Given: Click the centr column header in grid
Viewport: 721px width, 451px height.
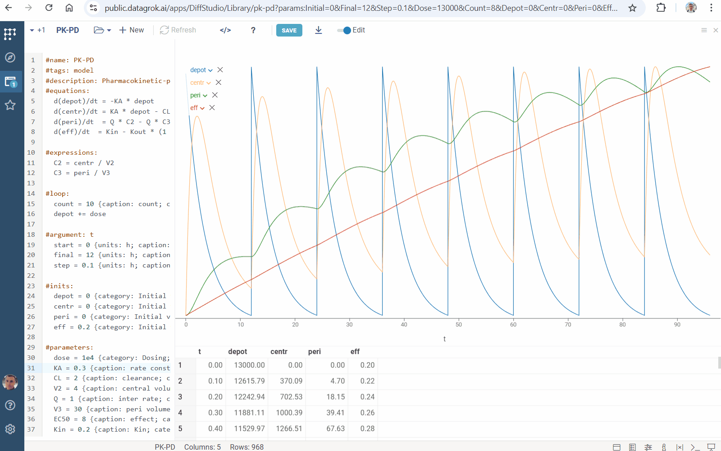Looking at the screenshot, I should (x=278, y=352).
